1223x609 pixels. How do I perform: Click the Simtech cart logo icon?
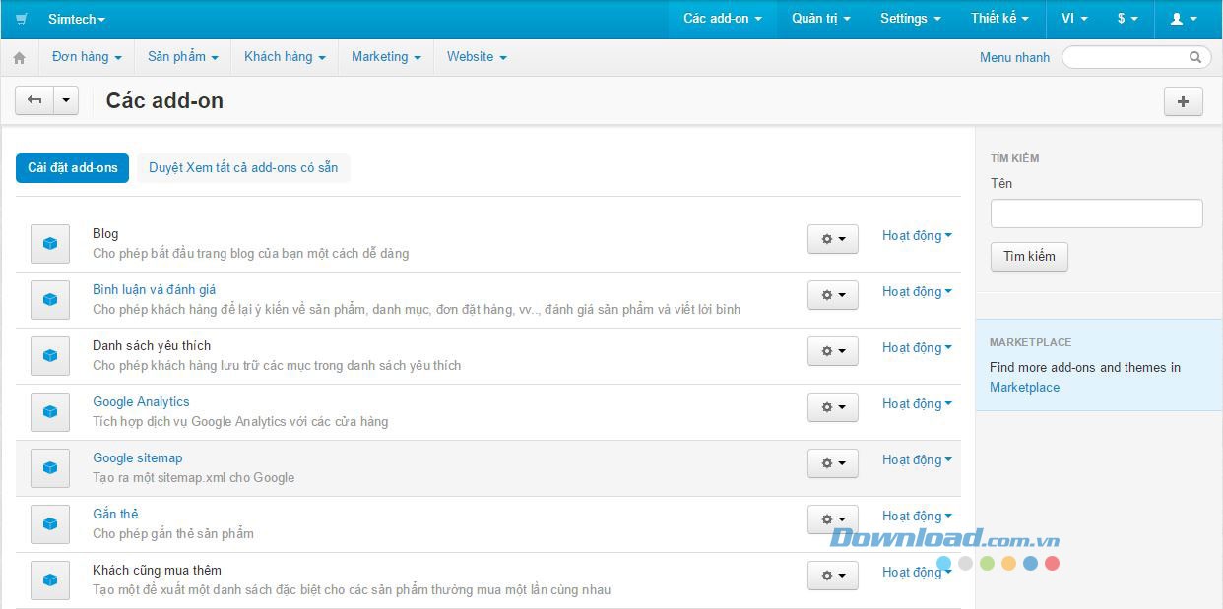[20, 19]
